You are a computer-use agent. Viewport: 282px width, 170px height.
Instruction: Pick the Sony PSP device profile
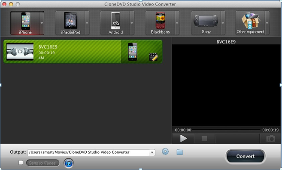point(206,23)
